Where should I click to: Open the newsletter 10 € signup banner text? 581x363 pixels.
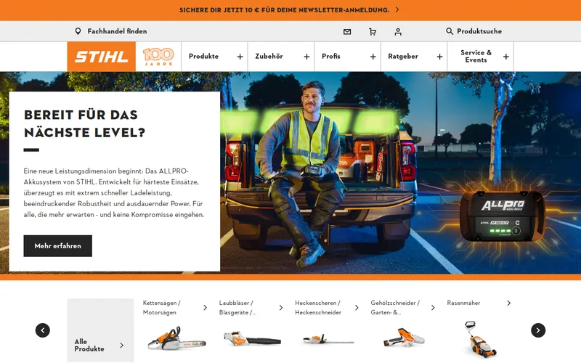(284, 10)
